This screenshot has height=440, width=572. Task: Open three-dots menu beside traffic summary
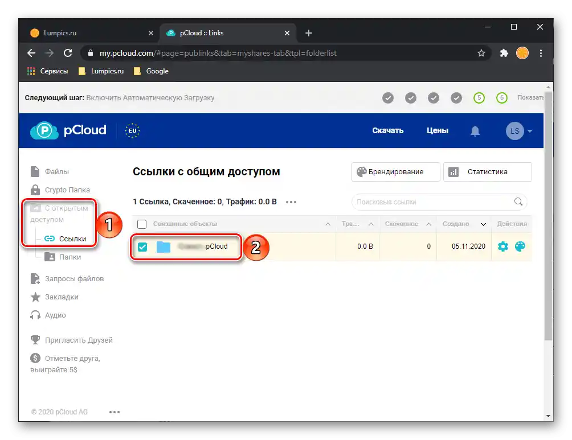pos(291,202)
